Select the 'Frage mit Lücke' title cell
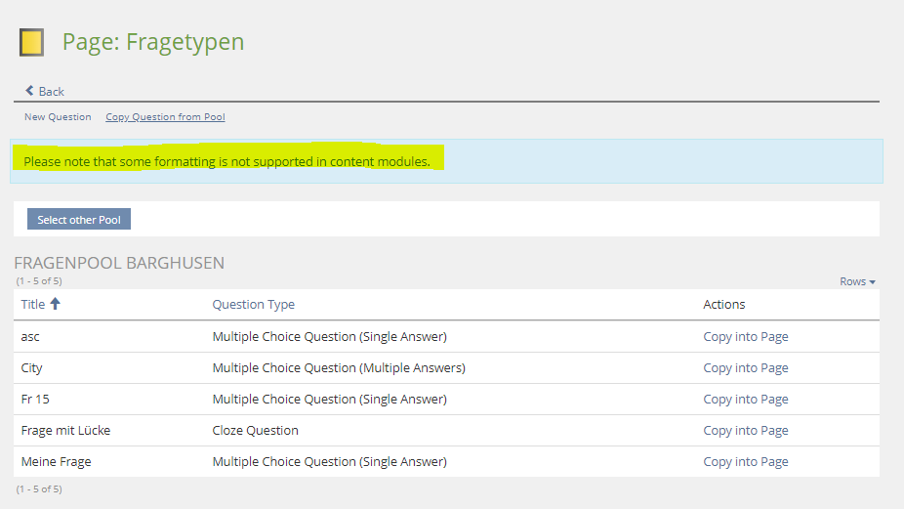The height and width of the screenshot is (509, 904). coord(65,431)
